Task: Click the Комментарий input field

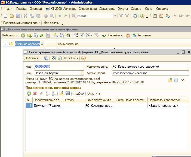Action: [x=150, y=73]
